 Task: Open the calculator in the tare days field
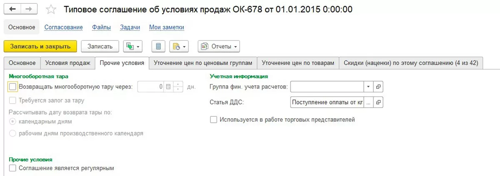click(x=168, y=87)
